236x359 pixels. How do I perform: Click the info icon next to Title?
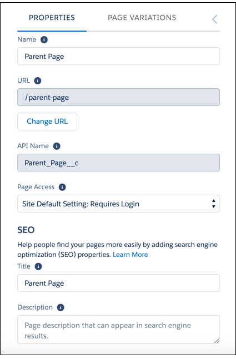[38, 266]
